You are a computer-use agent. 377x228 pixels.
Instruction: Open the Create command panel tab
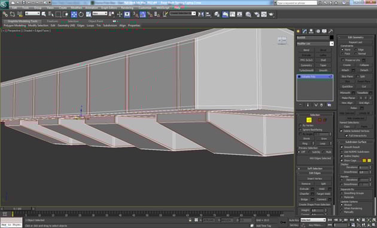pyautogui.click(x=299, y=32)
